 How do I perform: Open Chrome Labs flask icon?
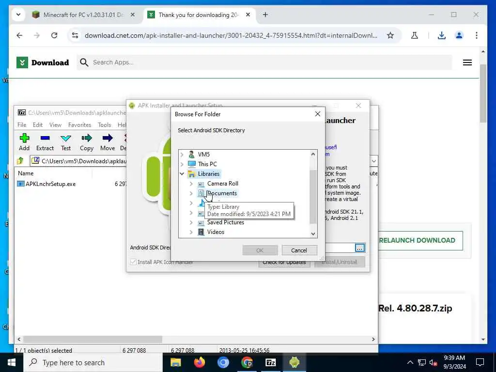[x=415, y=35]
